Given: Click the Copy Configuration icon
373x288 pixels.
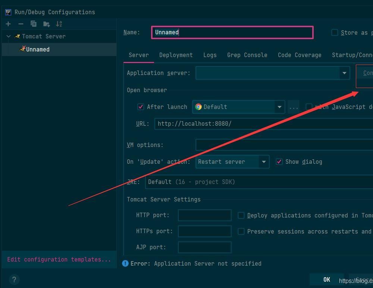Looking at the screenshot, I should coord(34,24).
